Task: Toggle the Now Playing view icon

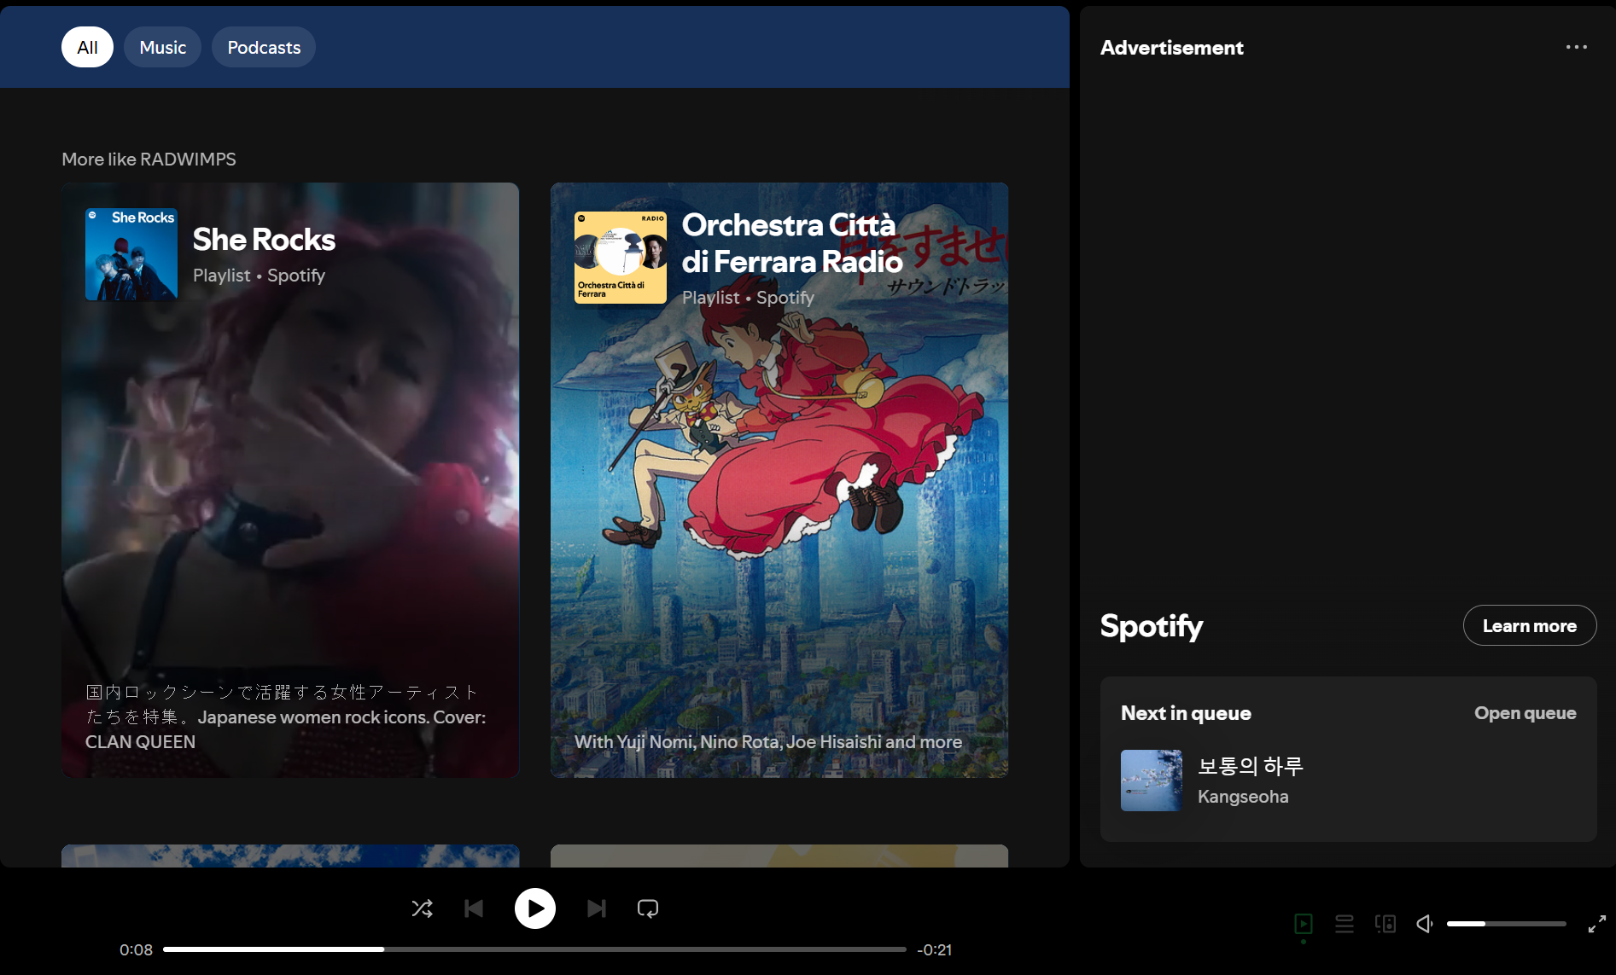Action: pos(1304,924)
